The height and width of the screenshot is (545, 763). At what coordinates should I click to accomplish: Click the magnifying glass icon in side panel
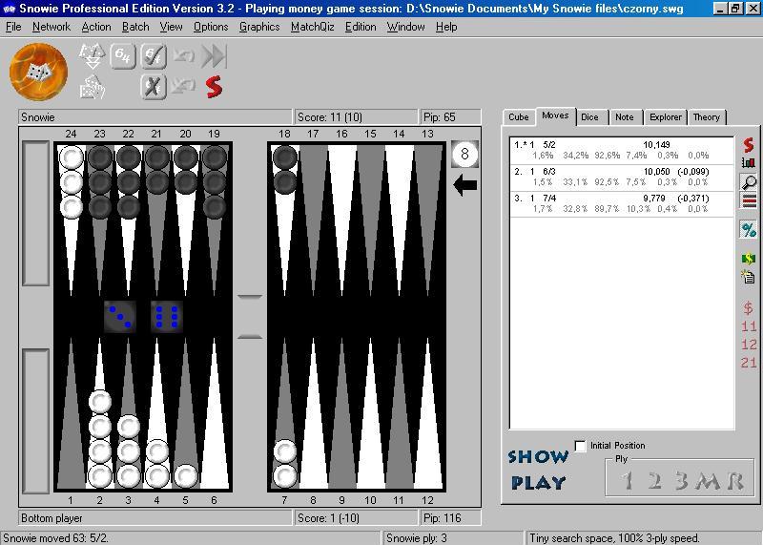749,181
